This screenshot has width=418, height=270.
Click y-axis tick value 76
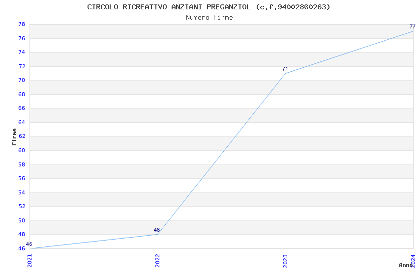[22, 38]
